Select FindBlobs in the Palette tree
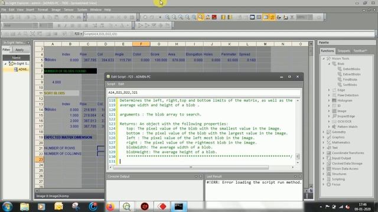Screen dimensions: 378x212 (350, 79)
